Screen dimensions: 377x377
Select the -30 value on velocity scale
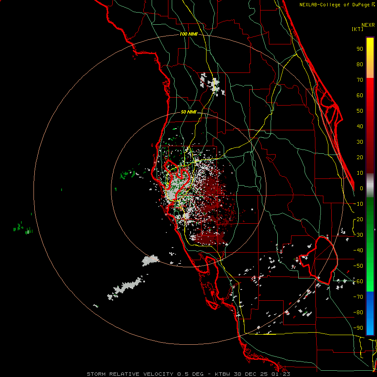coord(359,235)
